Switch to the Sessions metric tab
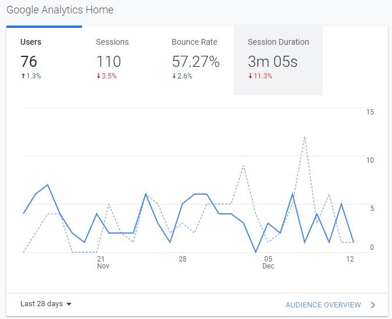Screen dimensions: 392x319 click(120, 60)
